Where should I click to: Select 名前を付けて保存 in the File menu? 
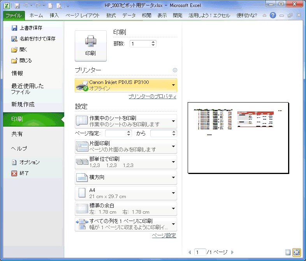[33, 39]
